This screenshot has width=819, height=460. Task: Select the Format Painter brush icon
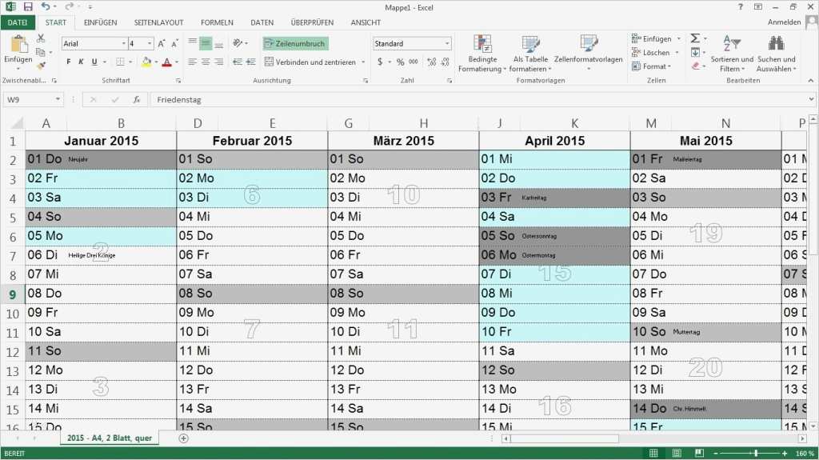(41, 66)
